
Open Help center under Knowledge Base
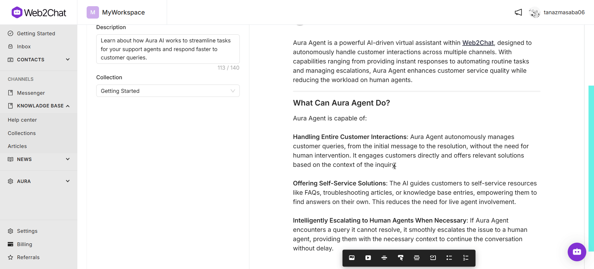[x=22, y=120]
